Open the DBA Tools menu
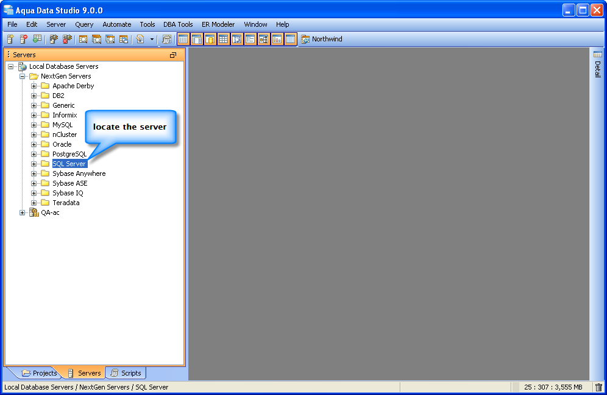The image size is (607, 395). [178, 24]
